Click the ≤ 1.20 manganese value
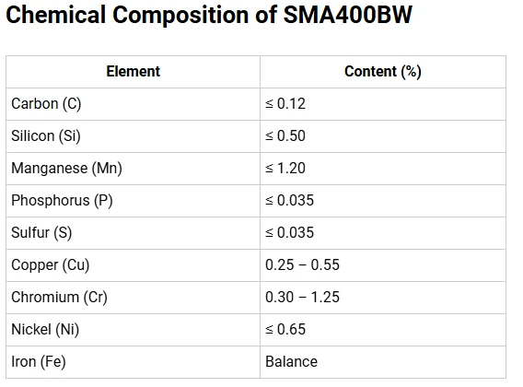Image resolution: width=523 pixels, height=387 pixels. coord(285,169)
